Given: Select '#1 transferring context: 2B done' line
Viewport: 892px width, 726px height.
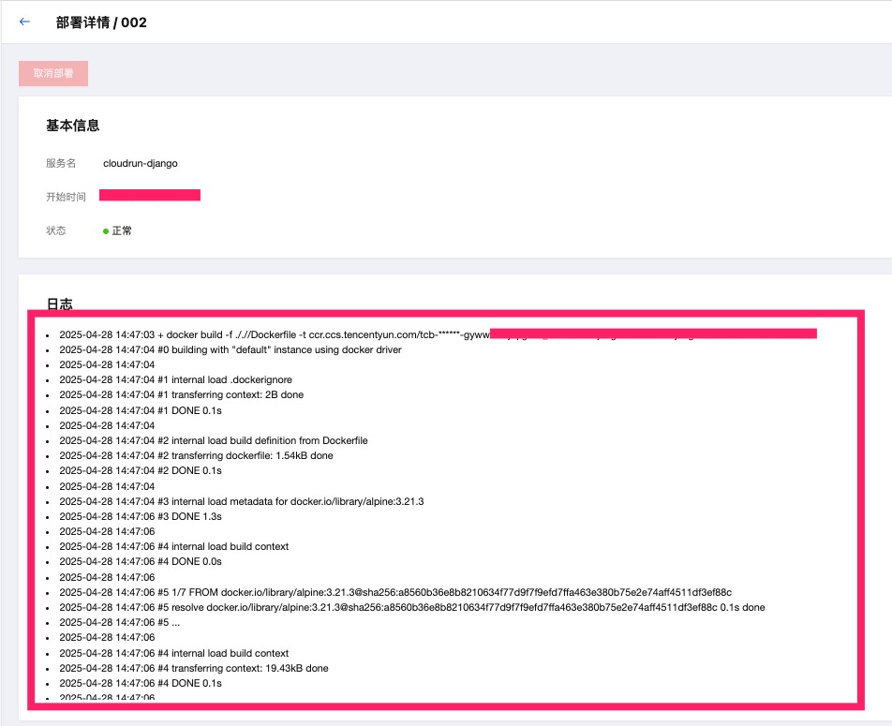Looking at the screenshot, I should tap(181, 394).
